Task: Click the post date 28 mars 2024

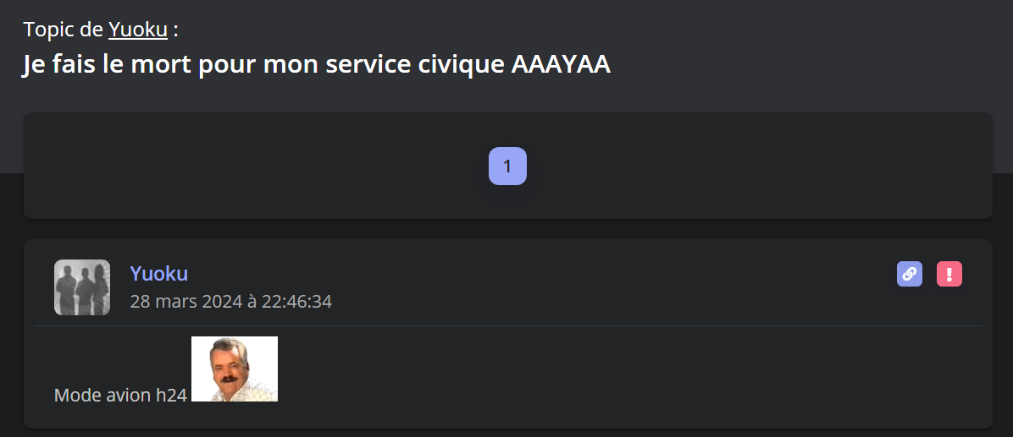Action: pos(186,301)
